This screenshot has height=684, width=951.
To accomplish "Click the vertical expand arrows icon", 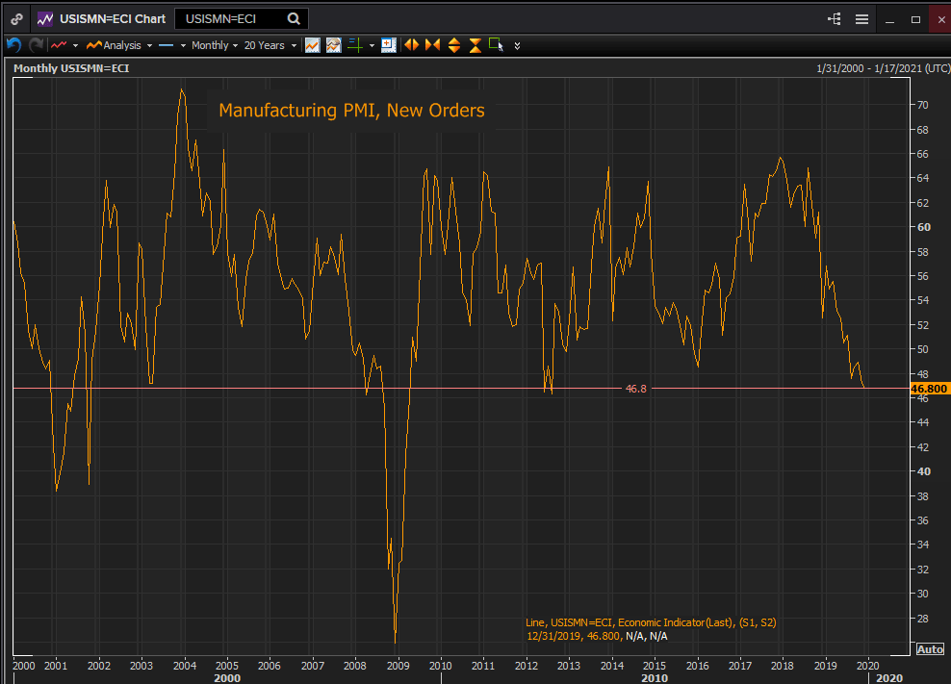I will (453, 45).
